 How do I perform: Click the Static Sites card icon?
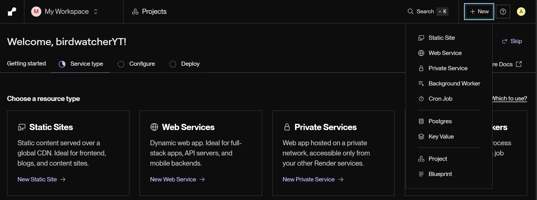click(x=22, y=127)
